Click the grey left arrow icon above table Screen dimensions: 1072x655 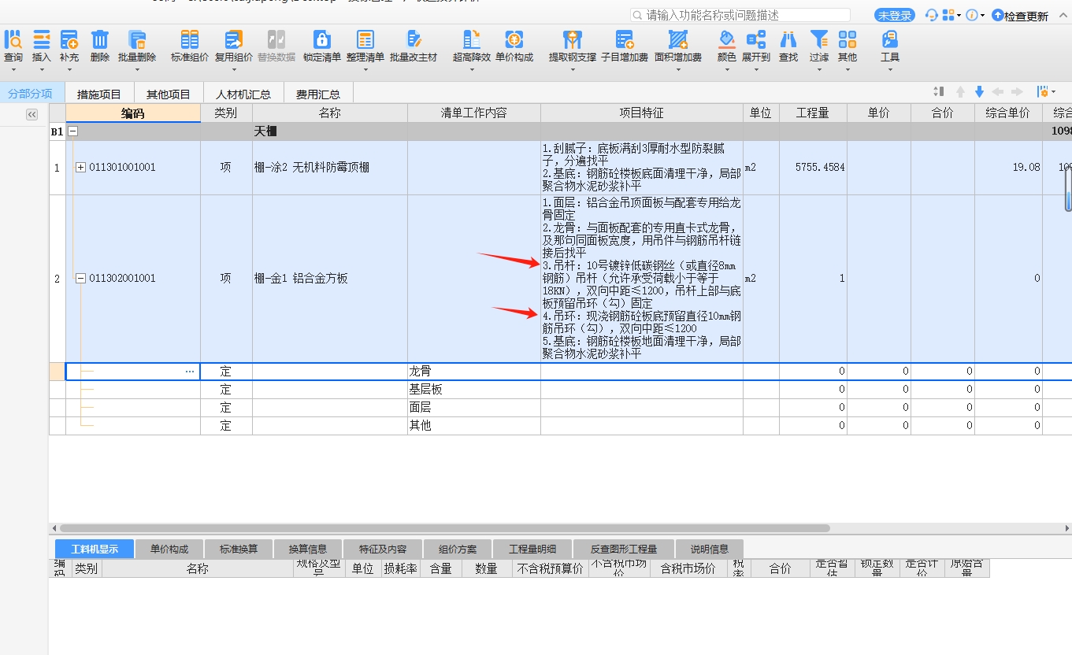click(998, 92)
